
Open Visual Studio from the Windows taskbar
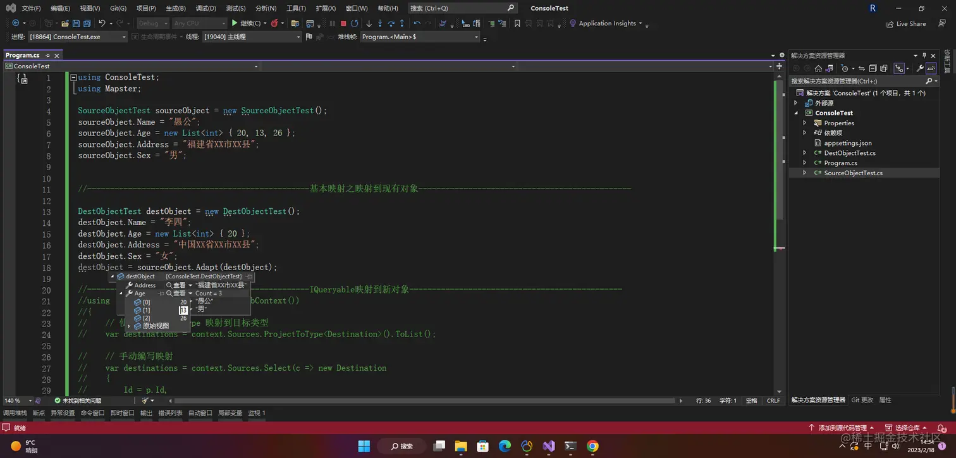coord(548,446)
